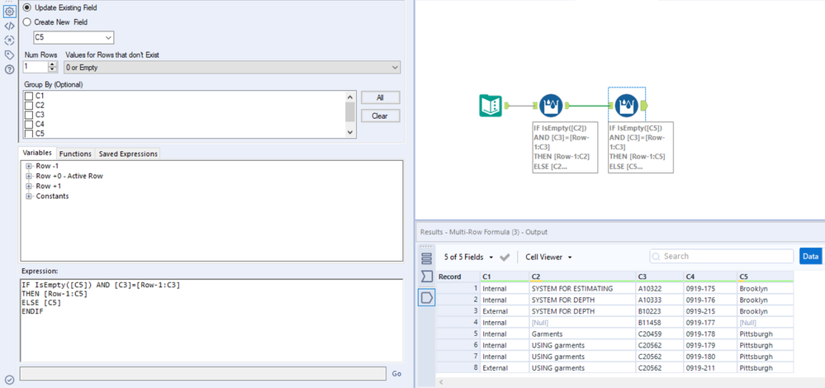Select cell 'SYSTEM FOR ESTIMATING' in row 1
This screenshot has height=388, width=825.
(582, 289)
